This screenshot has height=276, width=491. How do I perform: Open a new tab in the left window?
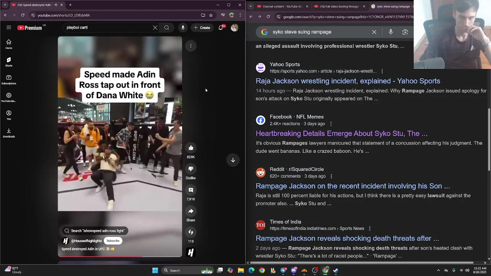pos(70,5)
